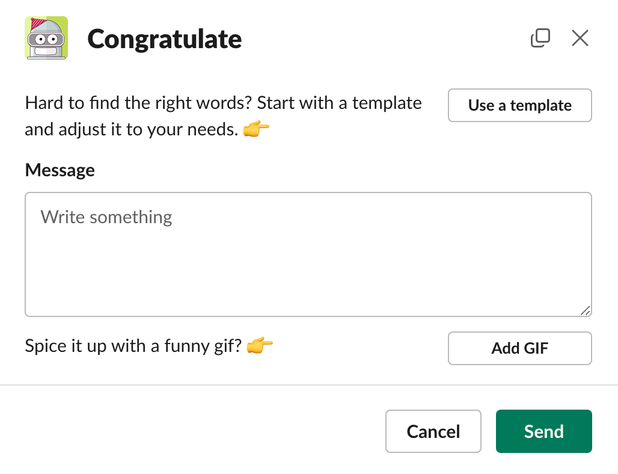The image size is (618, 474).
Task: Grab the message box resize handle
Action: pyautogui.click(x=585, y=310)
